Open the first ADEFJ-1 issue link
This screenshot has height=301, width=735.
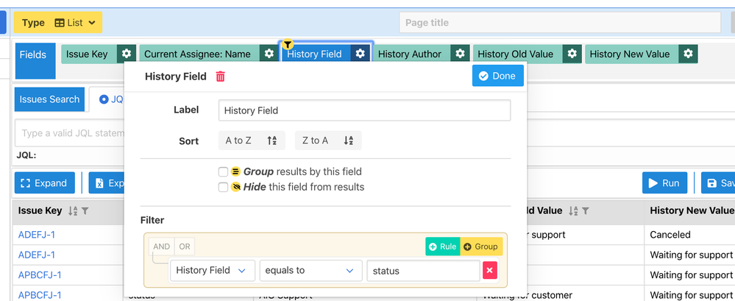click(37, 235)
